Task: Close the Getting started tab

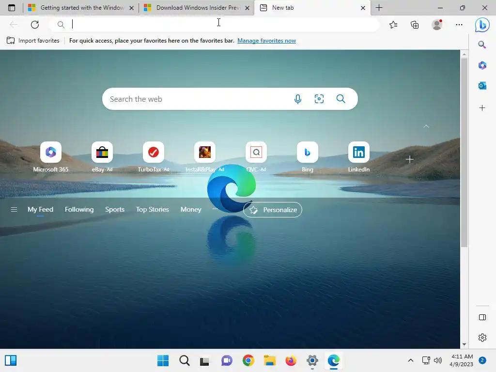Action: [x=132, y=8]
